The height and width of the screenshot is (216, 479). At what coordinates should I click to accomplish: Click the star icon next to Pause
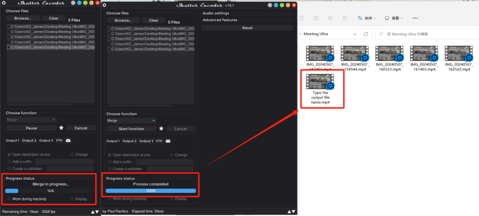point(62,128)
